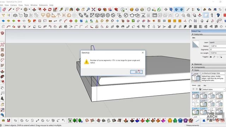
Task: Select the Move tool
Action: point(45,10)
